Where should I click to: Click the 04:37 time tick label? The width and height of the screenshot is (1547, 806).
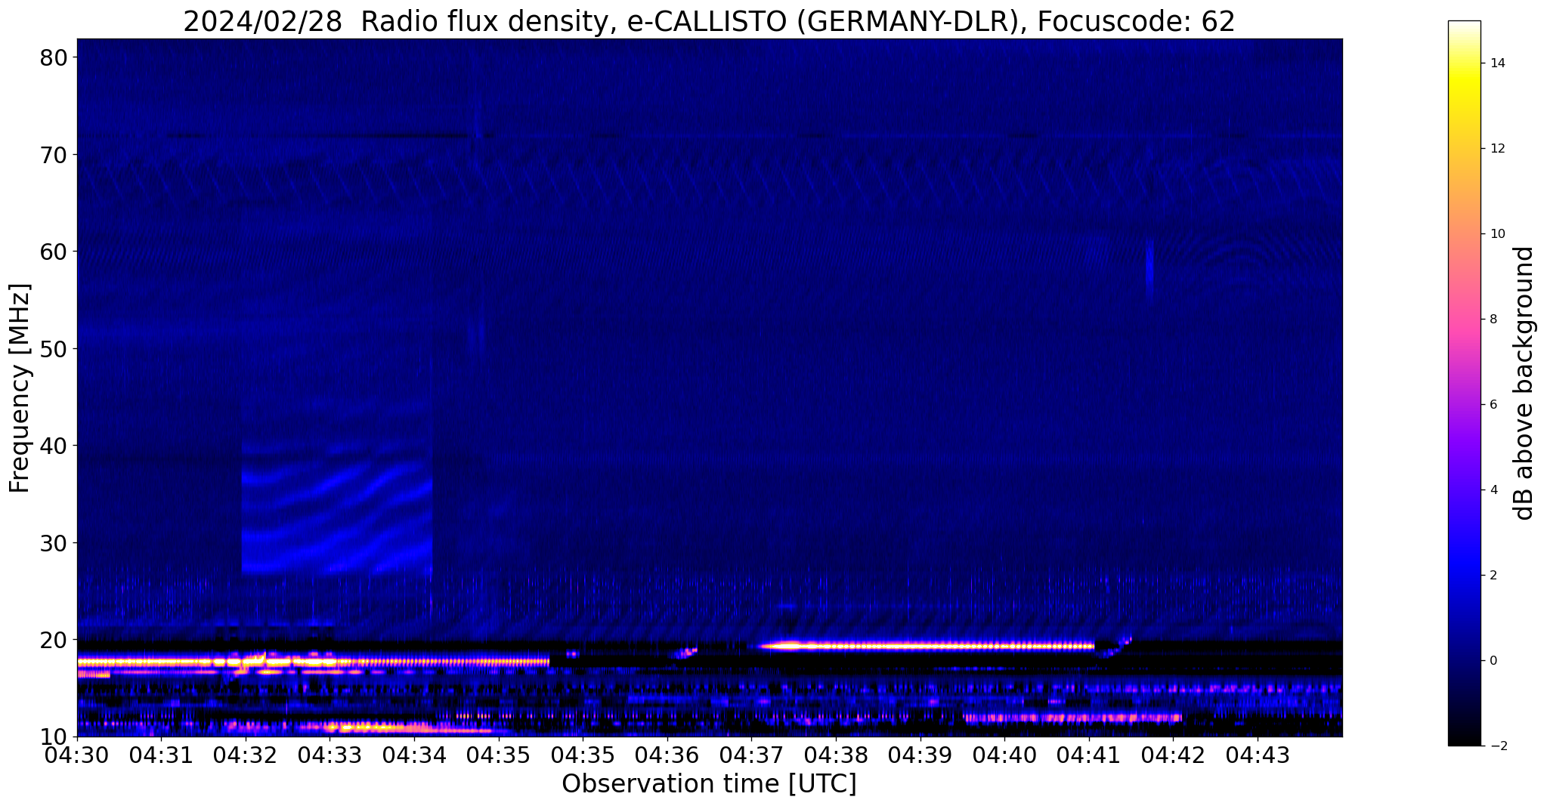pyautogui.click(x=752, y=755)
